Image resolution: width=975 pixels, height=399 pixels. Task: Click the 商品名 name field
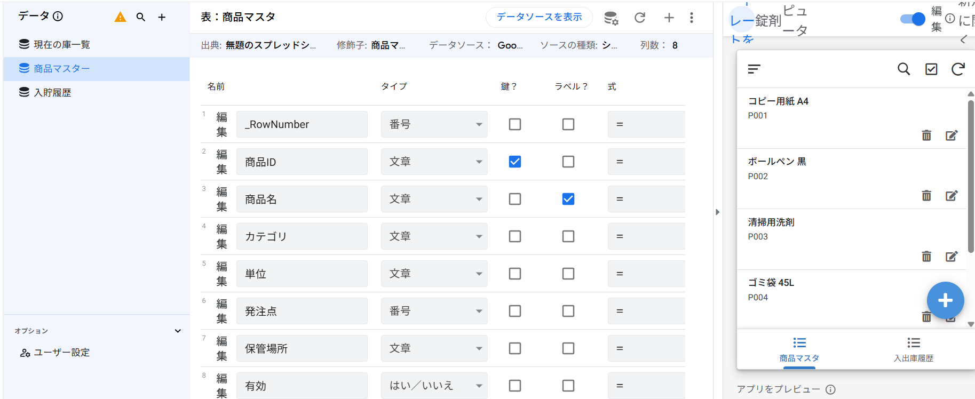(x=302, y=199)
